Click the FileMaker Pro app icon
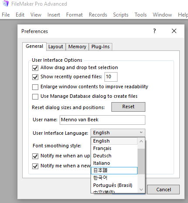188x203 pixels. [6, 3]
